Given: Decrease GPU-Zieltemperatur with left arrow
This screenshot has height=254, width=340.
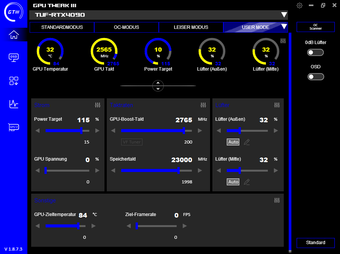Looking at the screenshot, I should [x=38, y=226].
